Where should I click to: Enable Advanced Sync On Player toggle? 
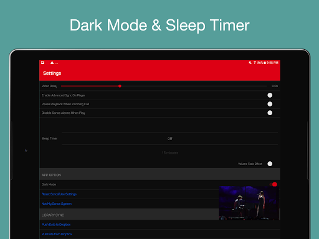click(x=270, y=95)
